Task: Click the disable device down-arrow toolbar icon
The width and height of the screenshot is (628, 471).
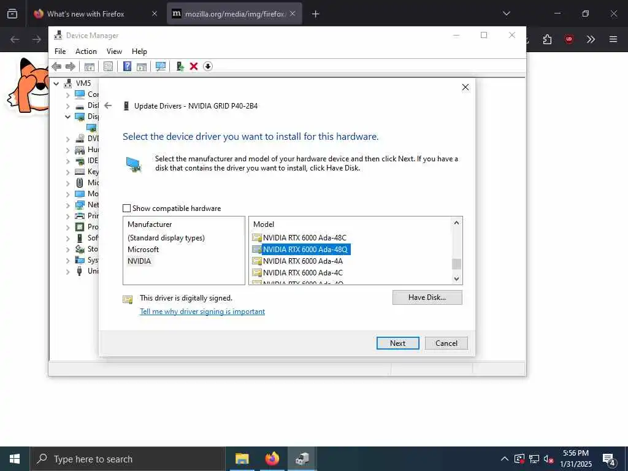Action: (207, 66)
